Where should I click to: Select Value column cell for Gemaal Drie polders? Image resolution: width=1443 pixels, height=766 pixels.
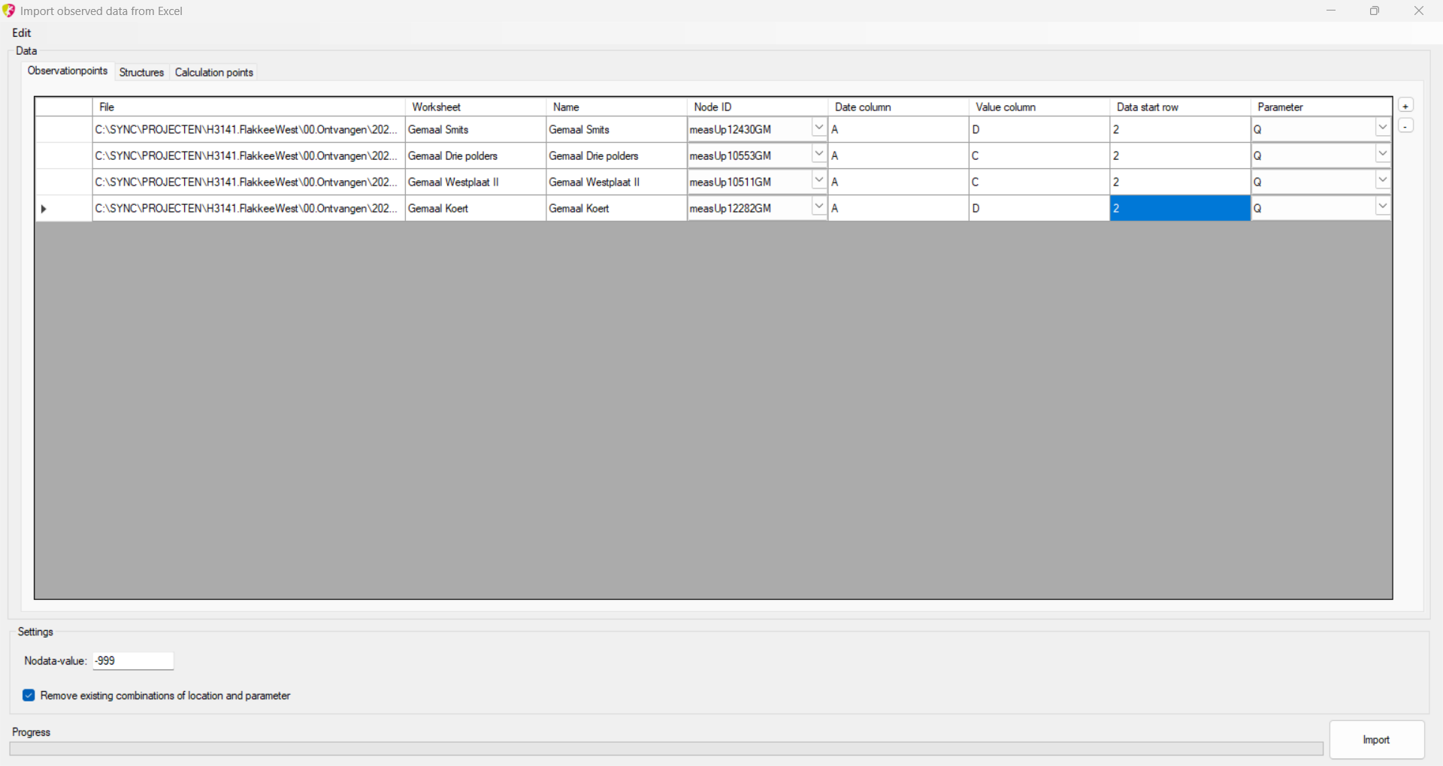click(1039, 155)
